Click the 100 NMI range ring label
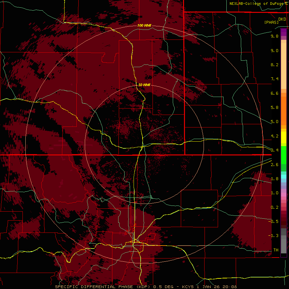Viewport: 289px width, 289px height. pyautogui.click(x=144, y=25)
